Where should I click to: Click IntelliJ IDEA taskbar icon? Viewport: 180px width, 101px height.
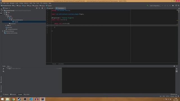tap(42, 99)
